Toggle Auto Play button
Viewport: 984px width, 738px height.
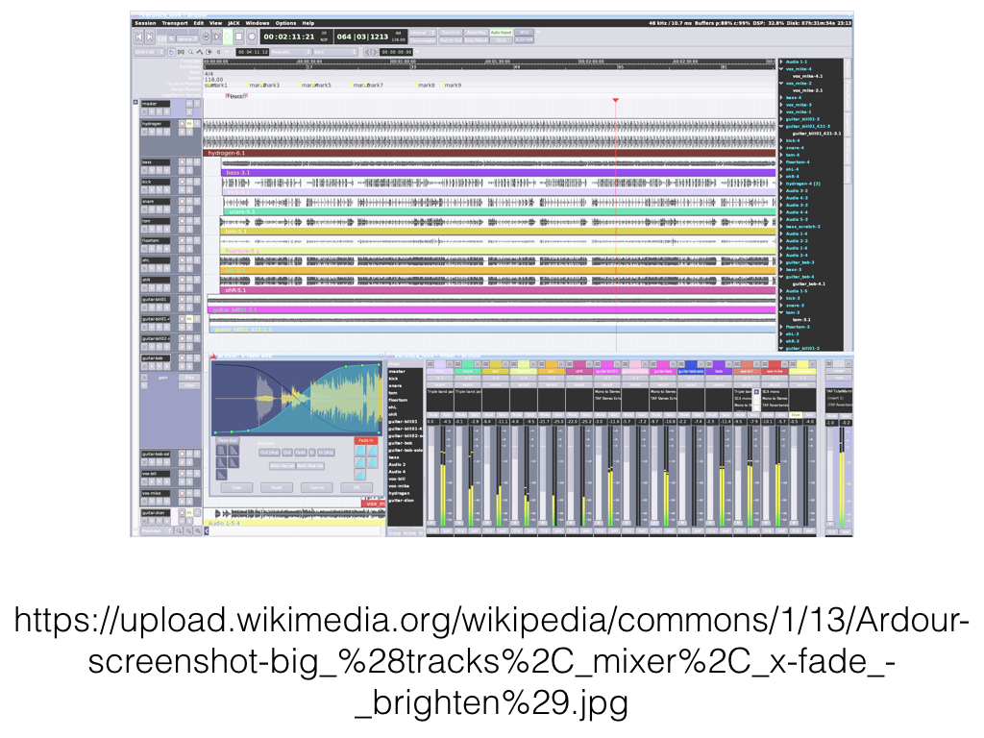pyautogui.click(x=477, y=33)
